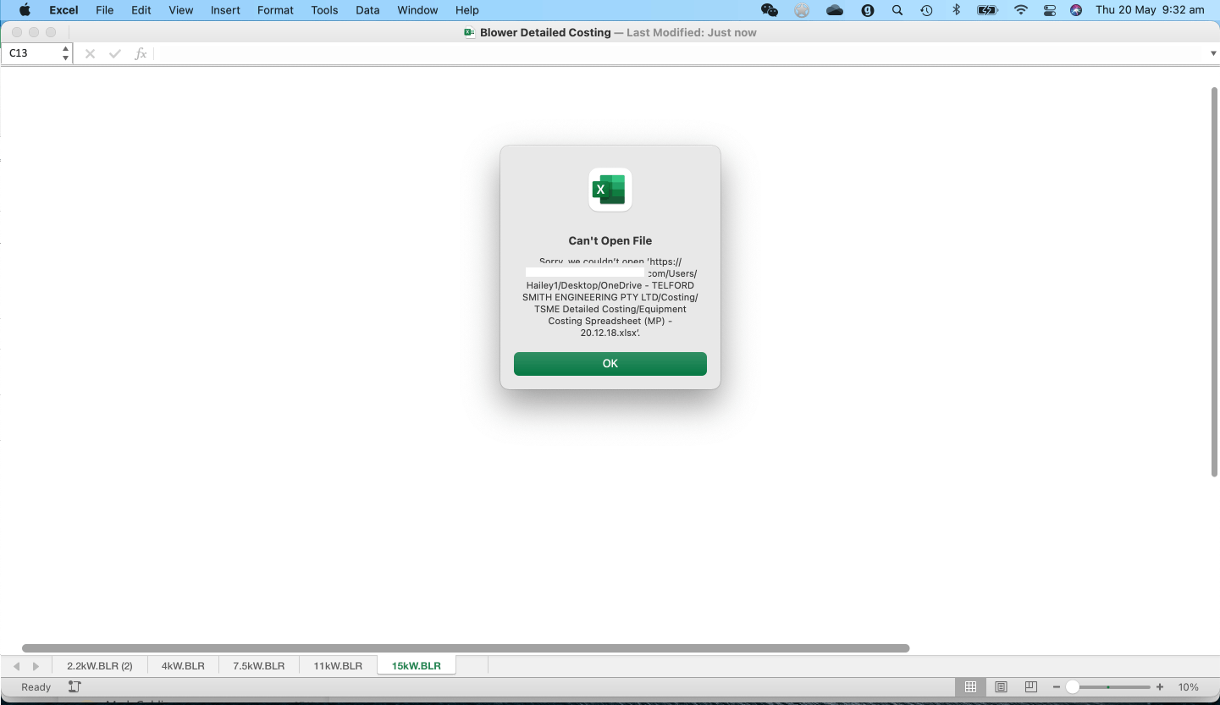Image resolution: width=1220 pixels, height=705 pixels.
Task: Open the Format menu
Action: coord(275,10)
